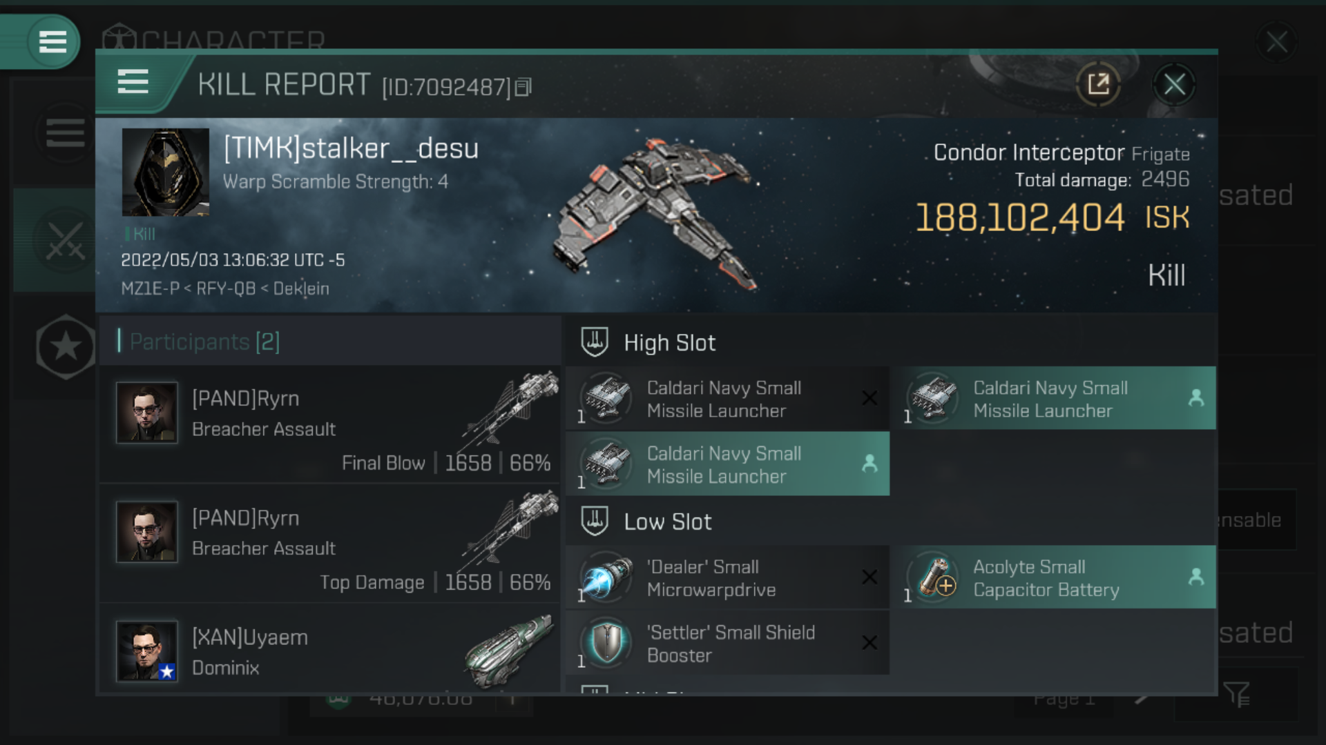The image size is (1326, 745).
Task: Click the hamburger menu icon top-left
Action: pos(52,40)
